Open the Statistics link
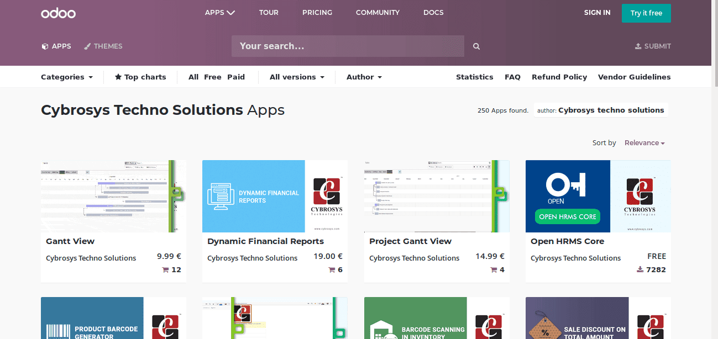The image size is (718, 339). (x=474, y=77)
